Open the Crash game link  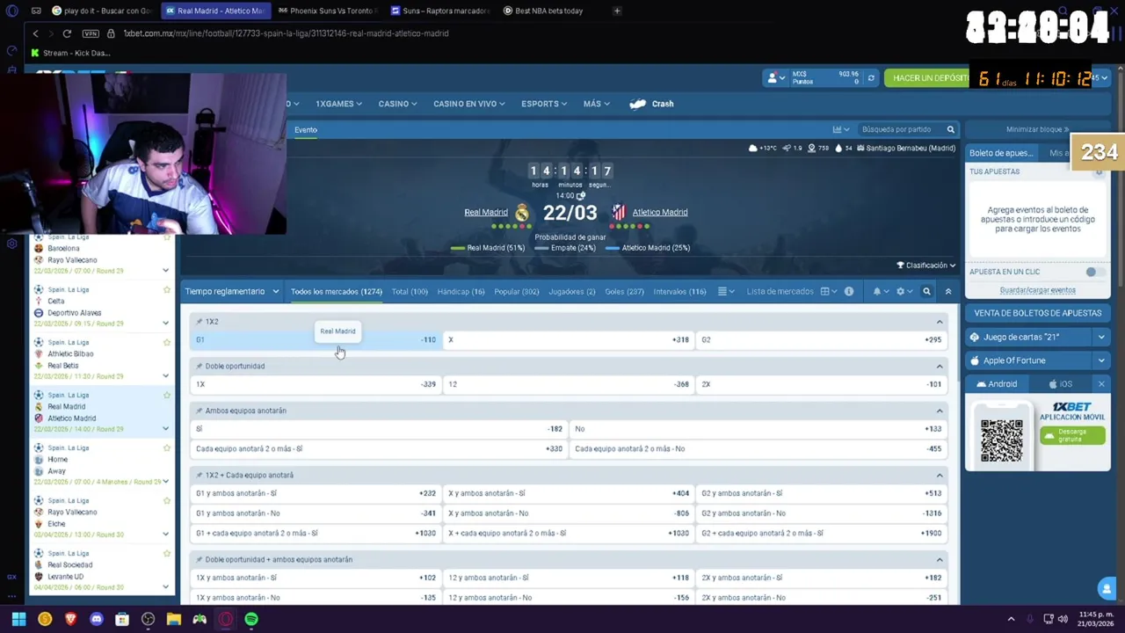tap(652, 104)
